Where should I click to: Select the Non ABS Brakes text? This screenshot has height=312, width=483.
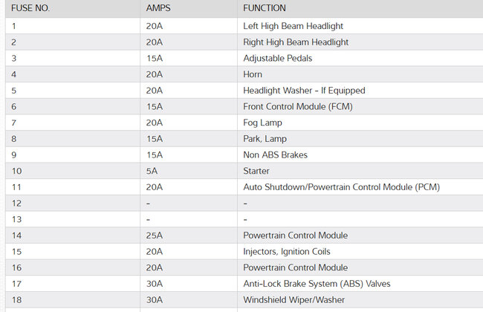pyautogui.click(x=275, y=155)
